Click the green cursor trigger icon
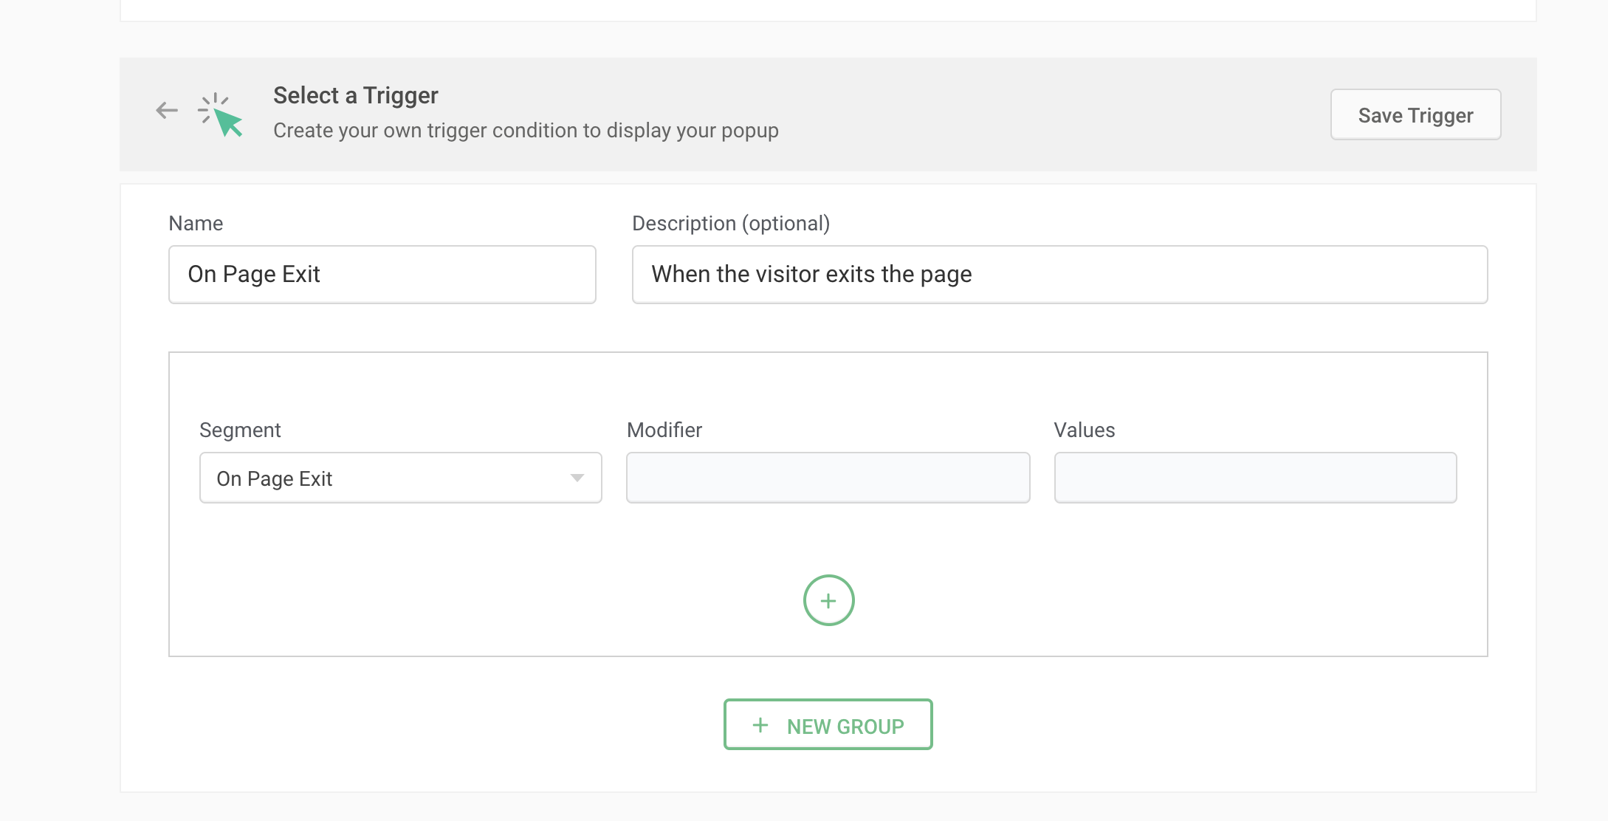 tap(221, 115)
